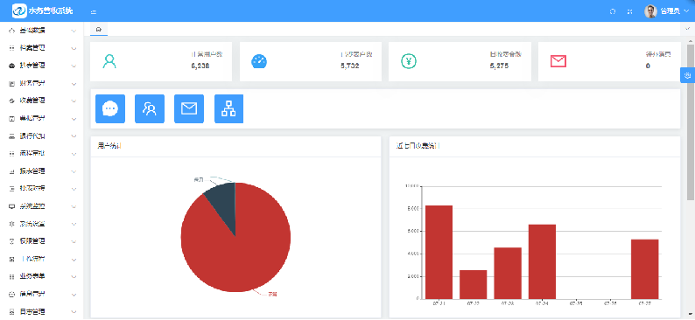Select the home tab with house icon
The image size is (695, 320).
pyautogui.click(x=99, y=29)
